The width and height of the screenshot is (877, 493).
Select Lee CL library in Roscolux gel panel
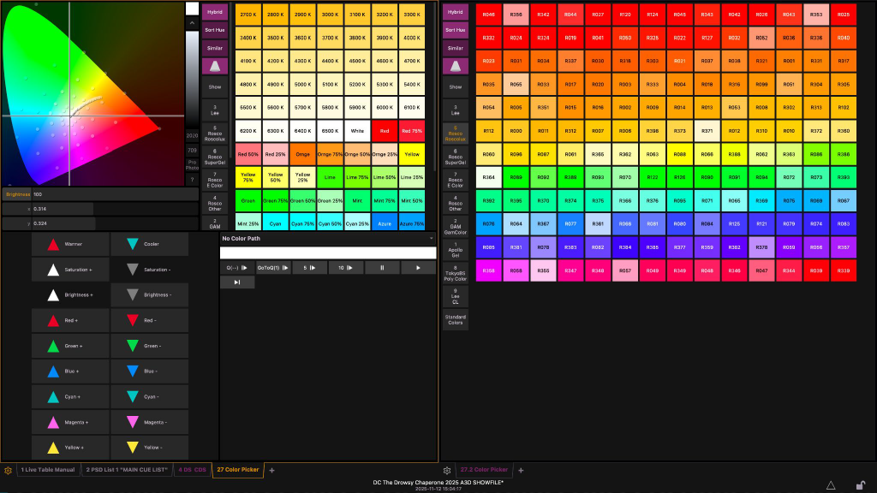(x=456, y=296)
